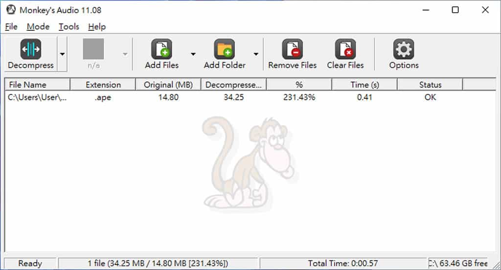This screenshot has width=501, height=270.
Task: Minimize the Monkey's Audio window
Action: (426, 10)
